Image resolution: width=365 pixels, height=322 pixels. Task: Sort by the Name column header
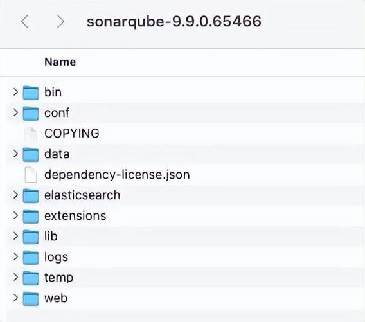click(x=60, y=62)
